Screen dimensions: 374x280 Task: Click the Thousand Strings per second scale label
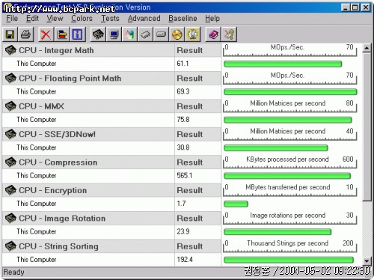coord(287,243)
